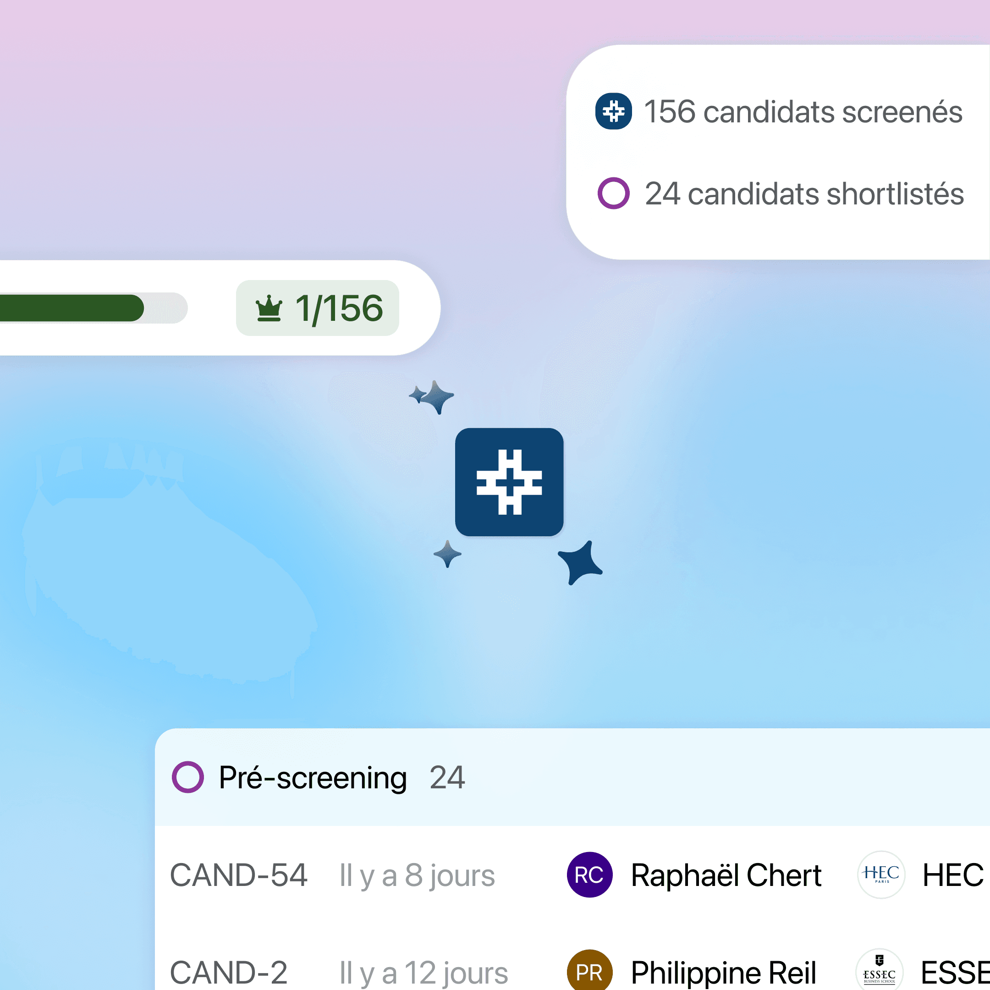Click the large dark sparkle star icon
The height and width of the screenshot is (990, 990).
pyautogui.click(x=580, y=562)
